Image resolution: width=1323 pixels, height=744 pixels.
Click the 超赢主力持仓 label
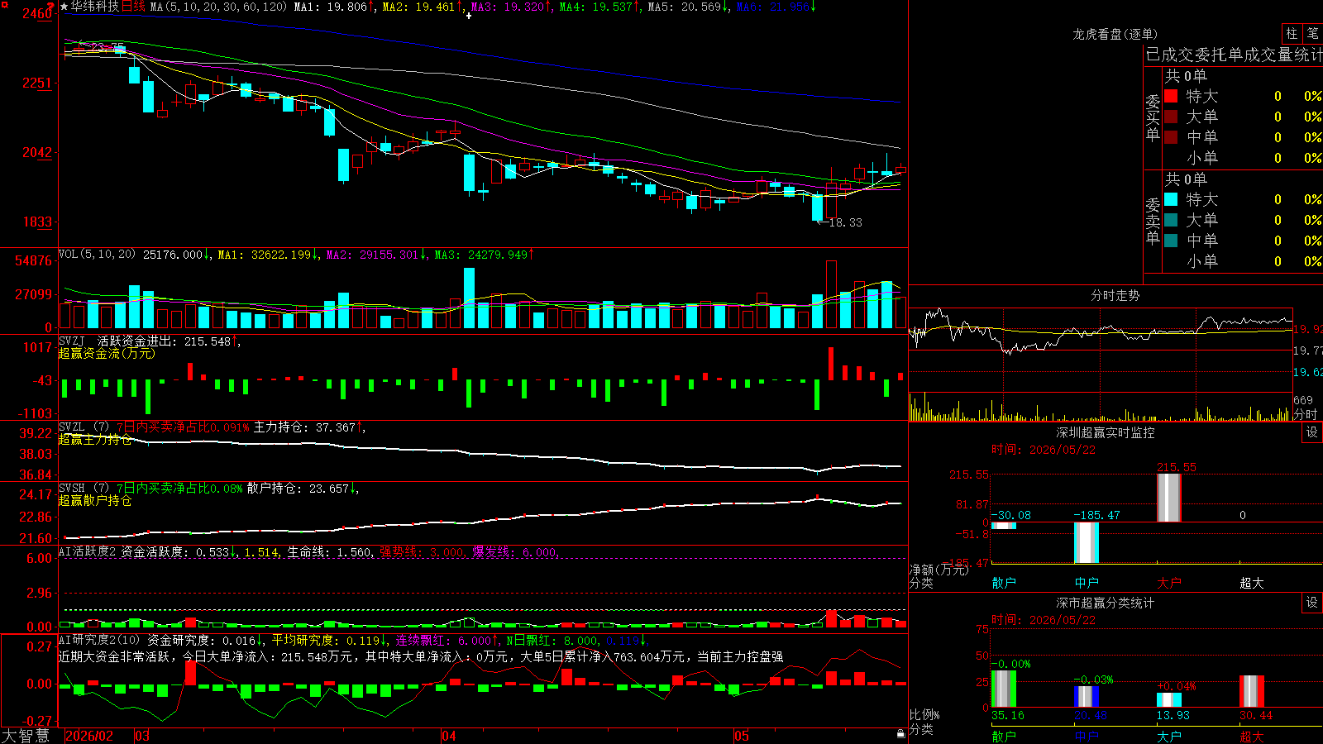point(95,440)
